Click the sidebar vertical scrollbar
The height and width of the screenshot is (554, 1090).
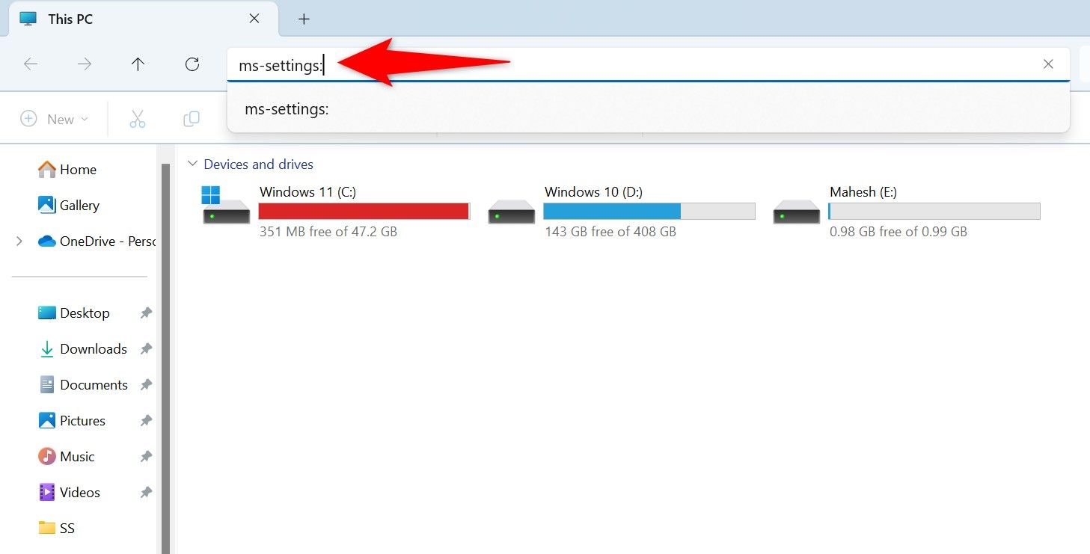pyautogui.click(x=165, y=351)
